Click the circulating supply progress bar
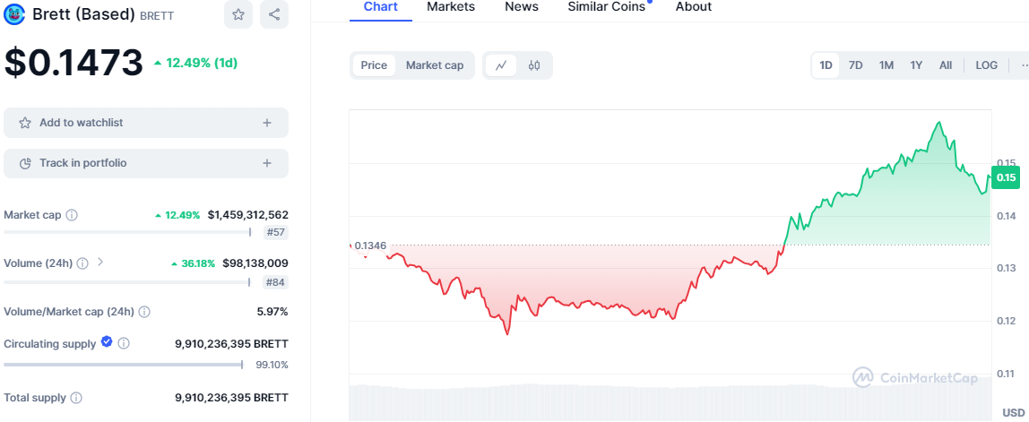 [123, 365]
